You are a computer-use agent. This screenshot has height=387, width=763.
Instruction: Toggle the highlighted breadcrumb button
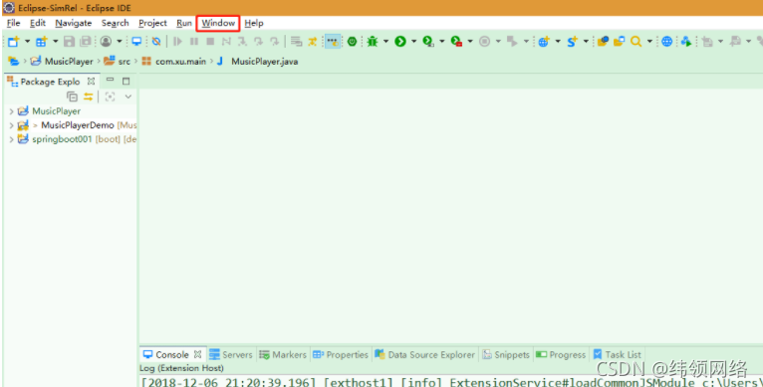coord(333,42)
